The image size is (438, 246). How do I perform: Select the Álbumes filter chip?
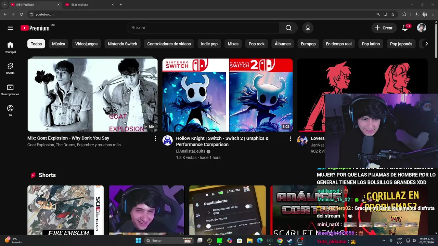pyautogui.click(x=283, y=44)
